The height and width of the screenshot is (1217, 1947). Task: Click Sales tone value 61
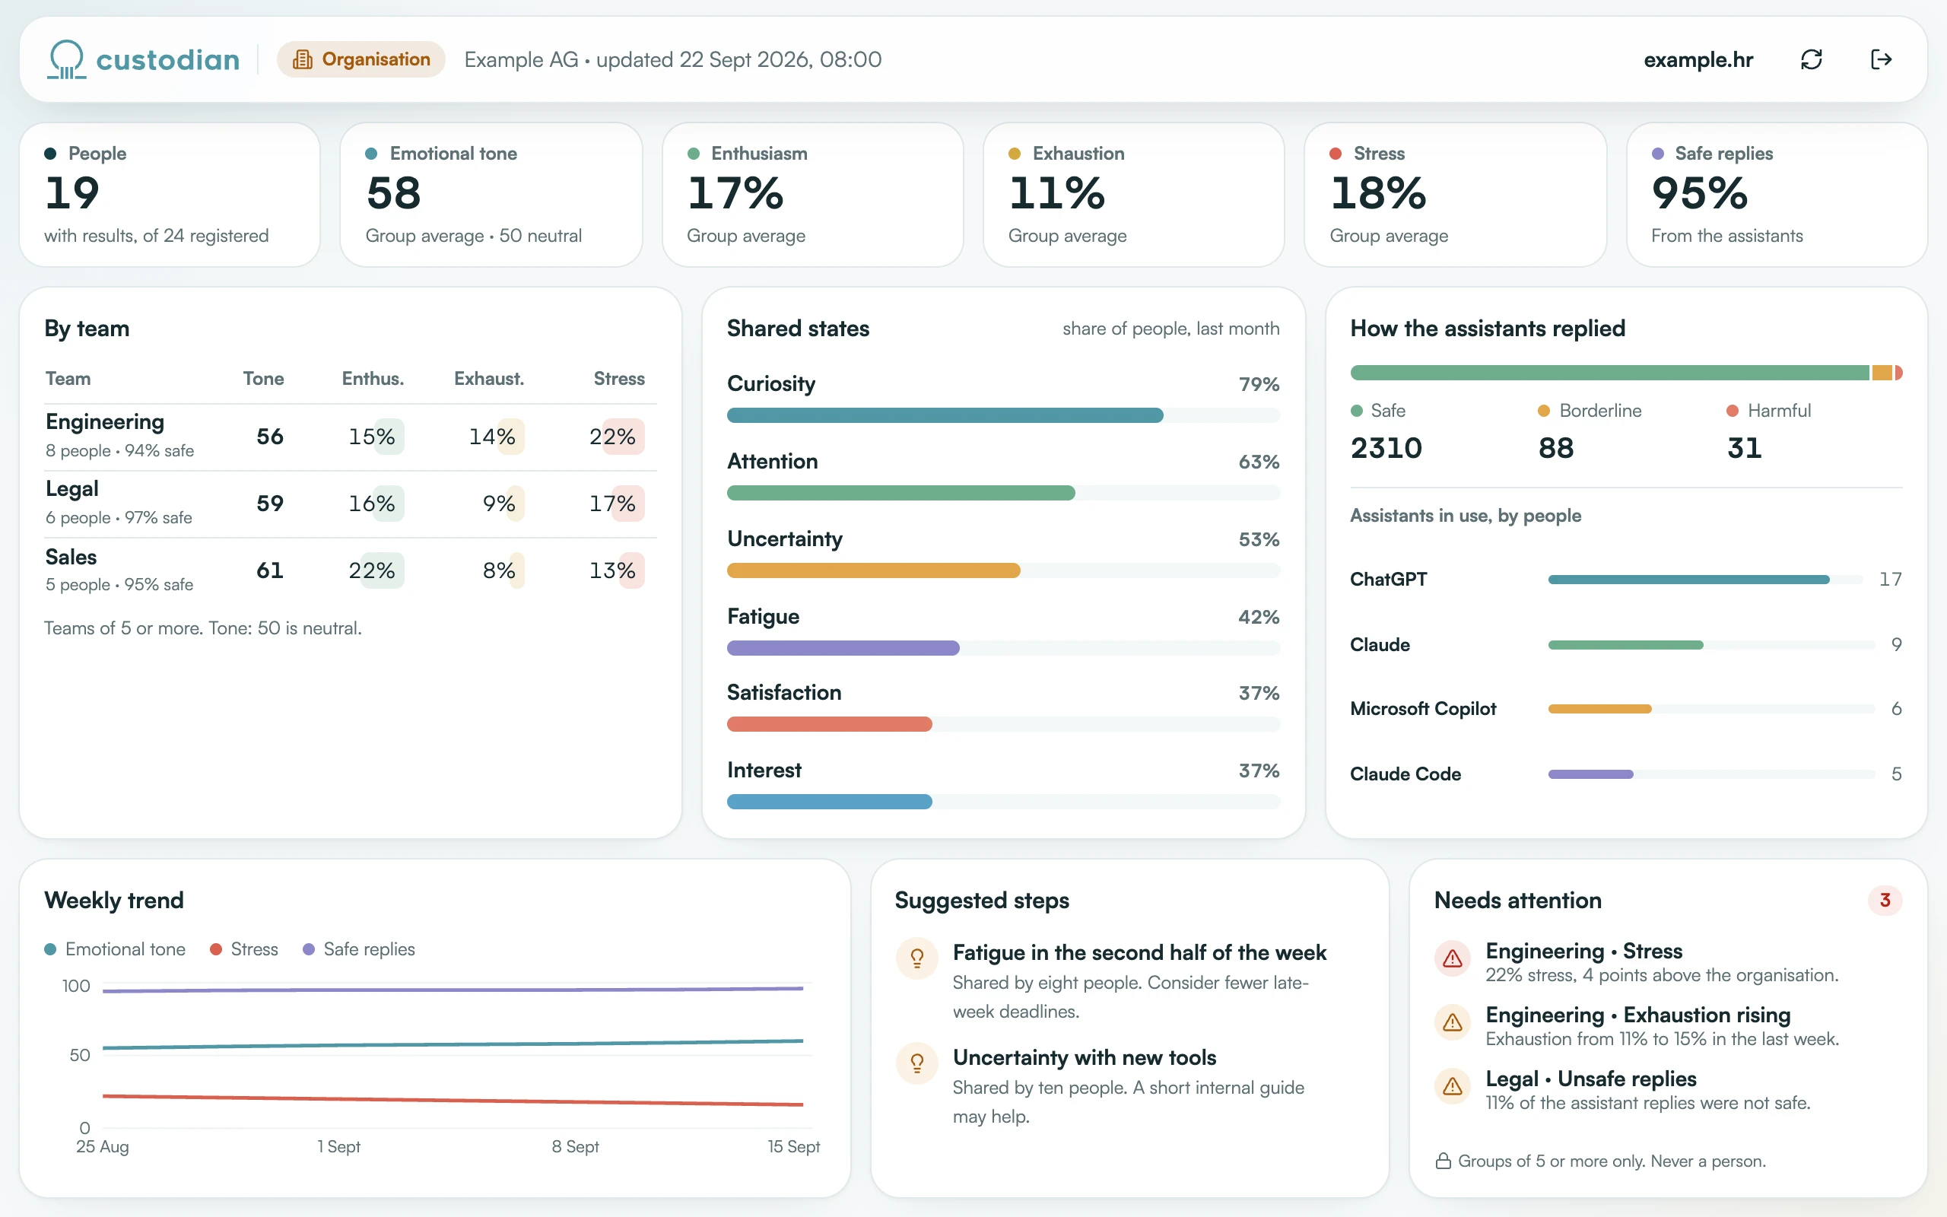click(269, 570)
